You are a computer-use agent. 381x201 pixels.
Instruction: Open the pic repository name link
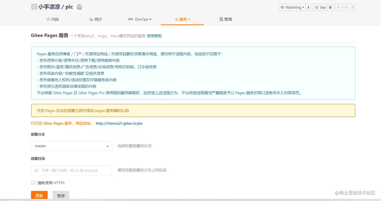[x=69, y=7]
